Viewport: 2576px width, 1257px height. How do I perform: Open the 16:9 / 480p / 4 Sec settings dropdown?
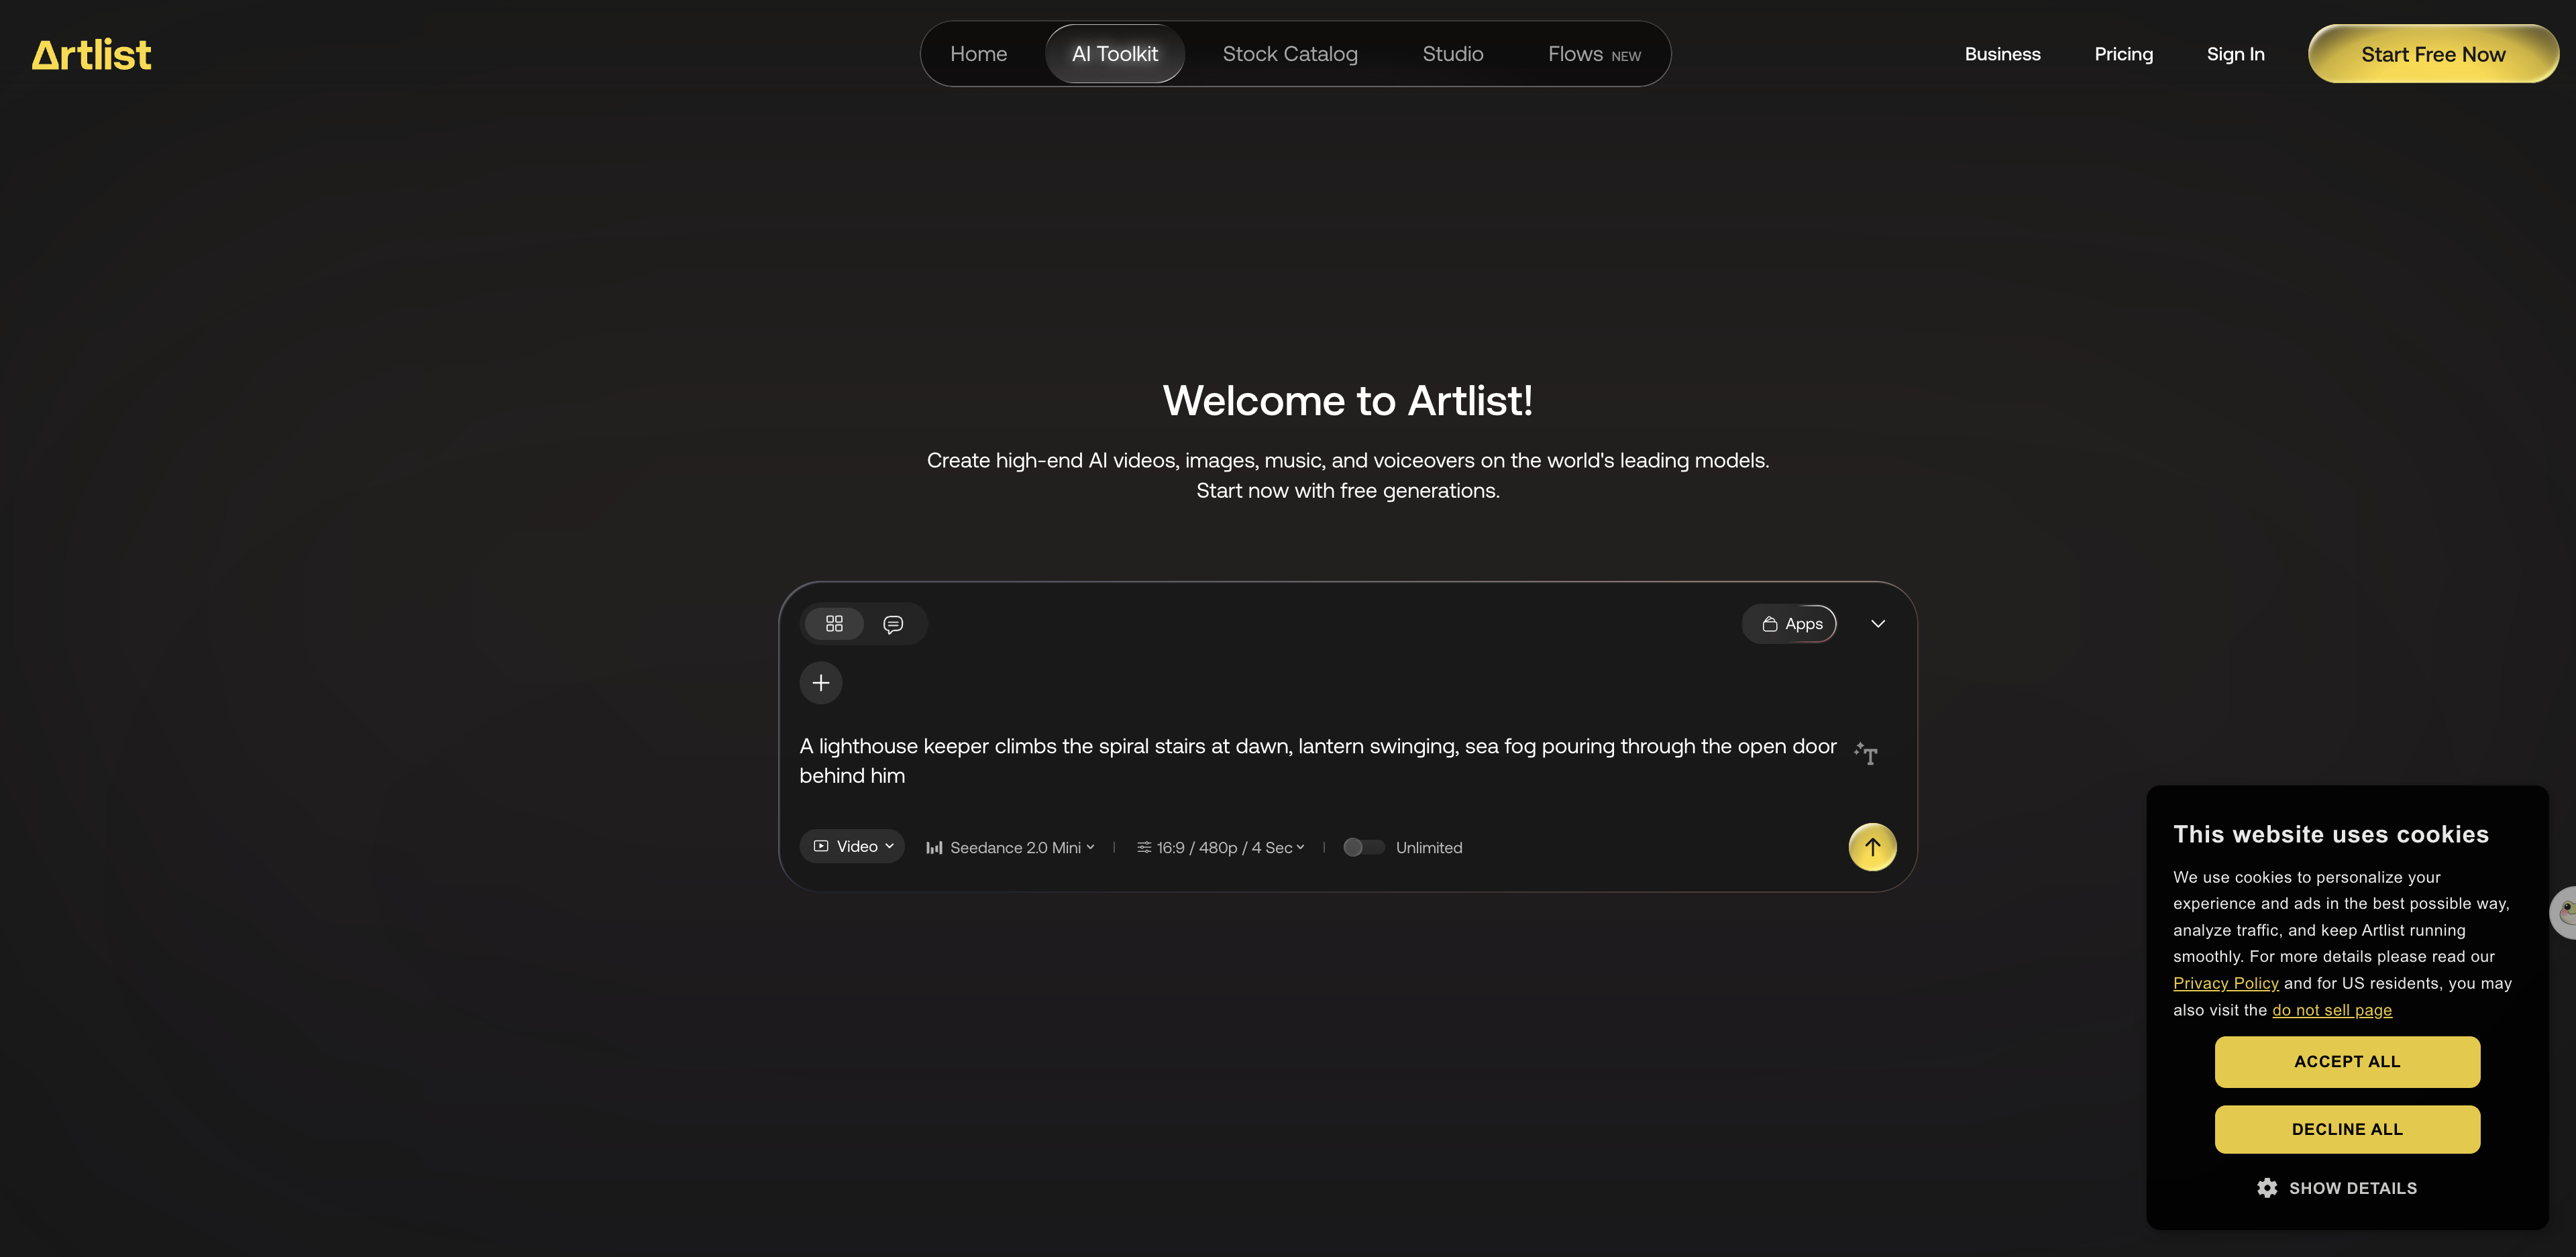pyautogui.click(x=1220, y=847)
